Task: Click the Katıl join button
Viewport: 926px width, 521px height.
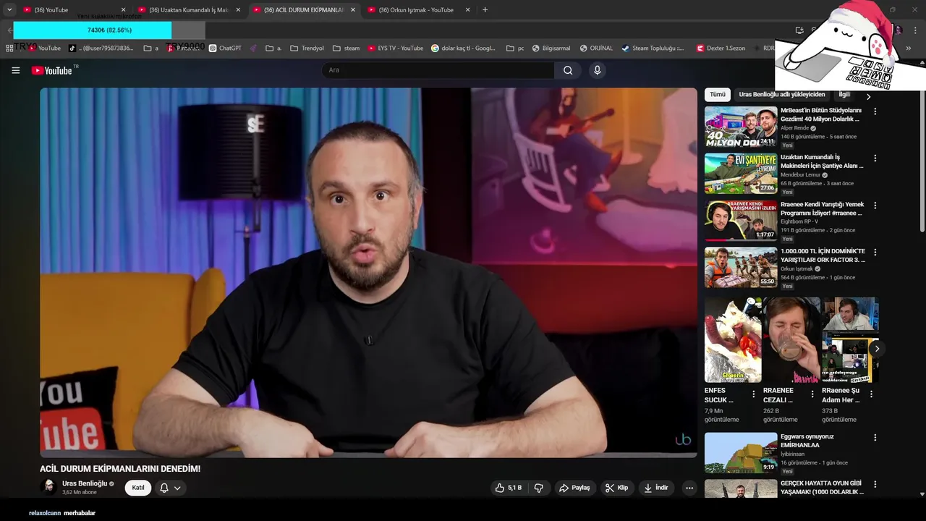Action: 138,488
